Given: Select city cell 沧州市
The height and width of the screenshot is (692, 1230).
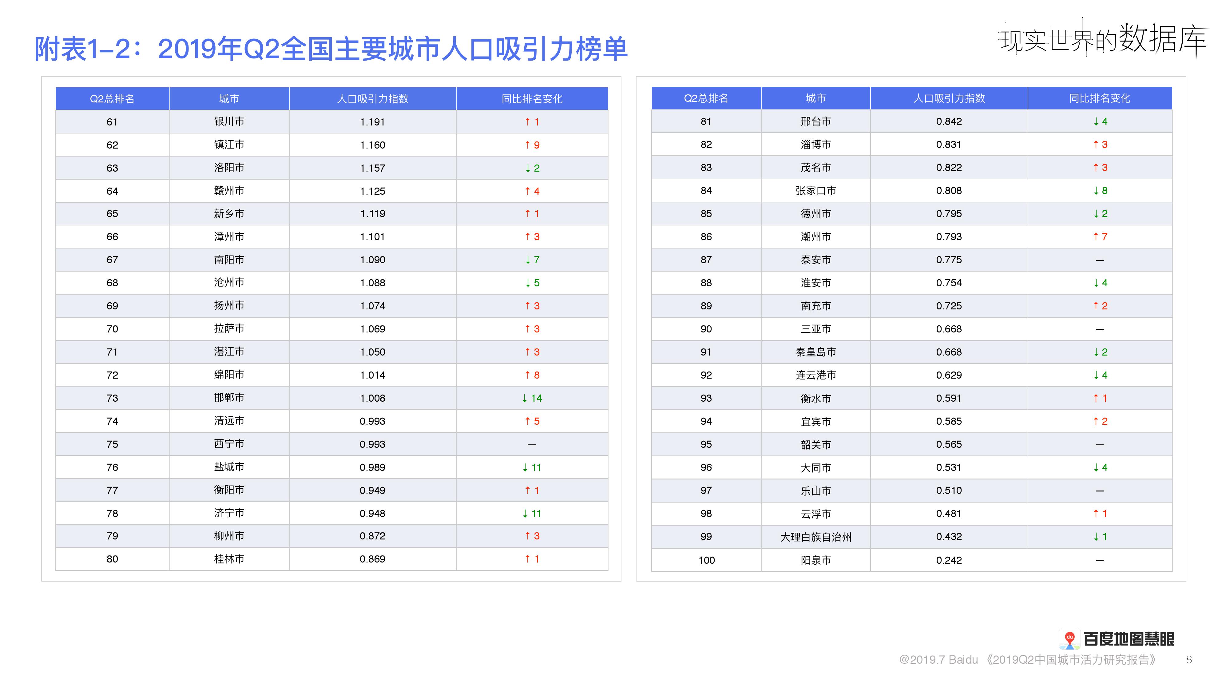Looking at the screenshot, I should (x=229, y=282).
